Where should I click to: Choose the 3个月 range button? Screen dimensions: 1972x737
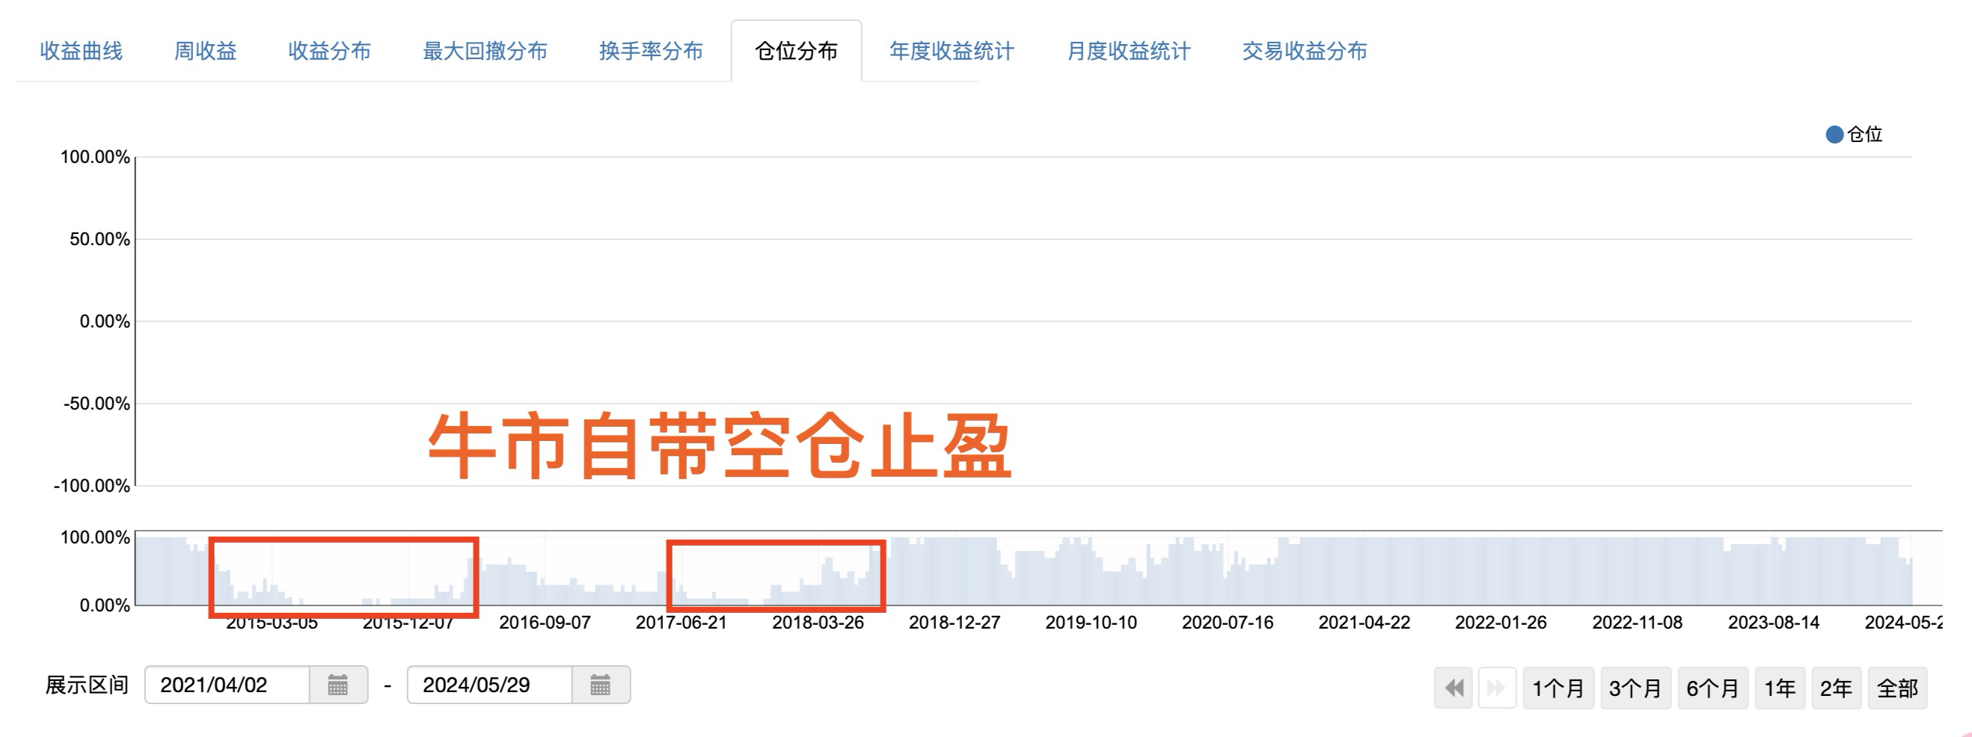pos(1635,688)
